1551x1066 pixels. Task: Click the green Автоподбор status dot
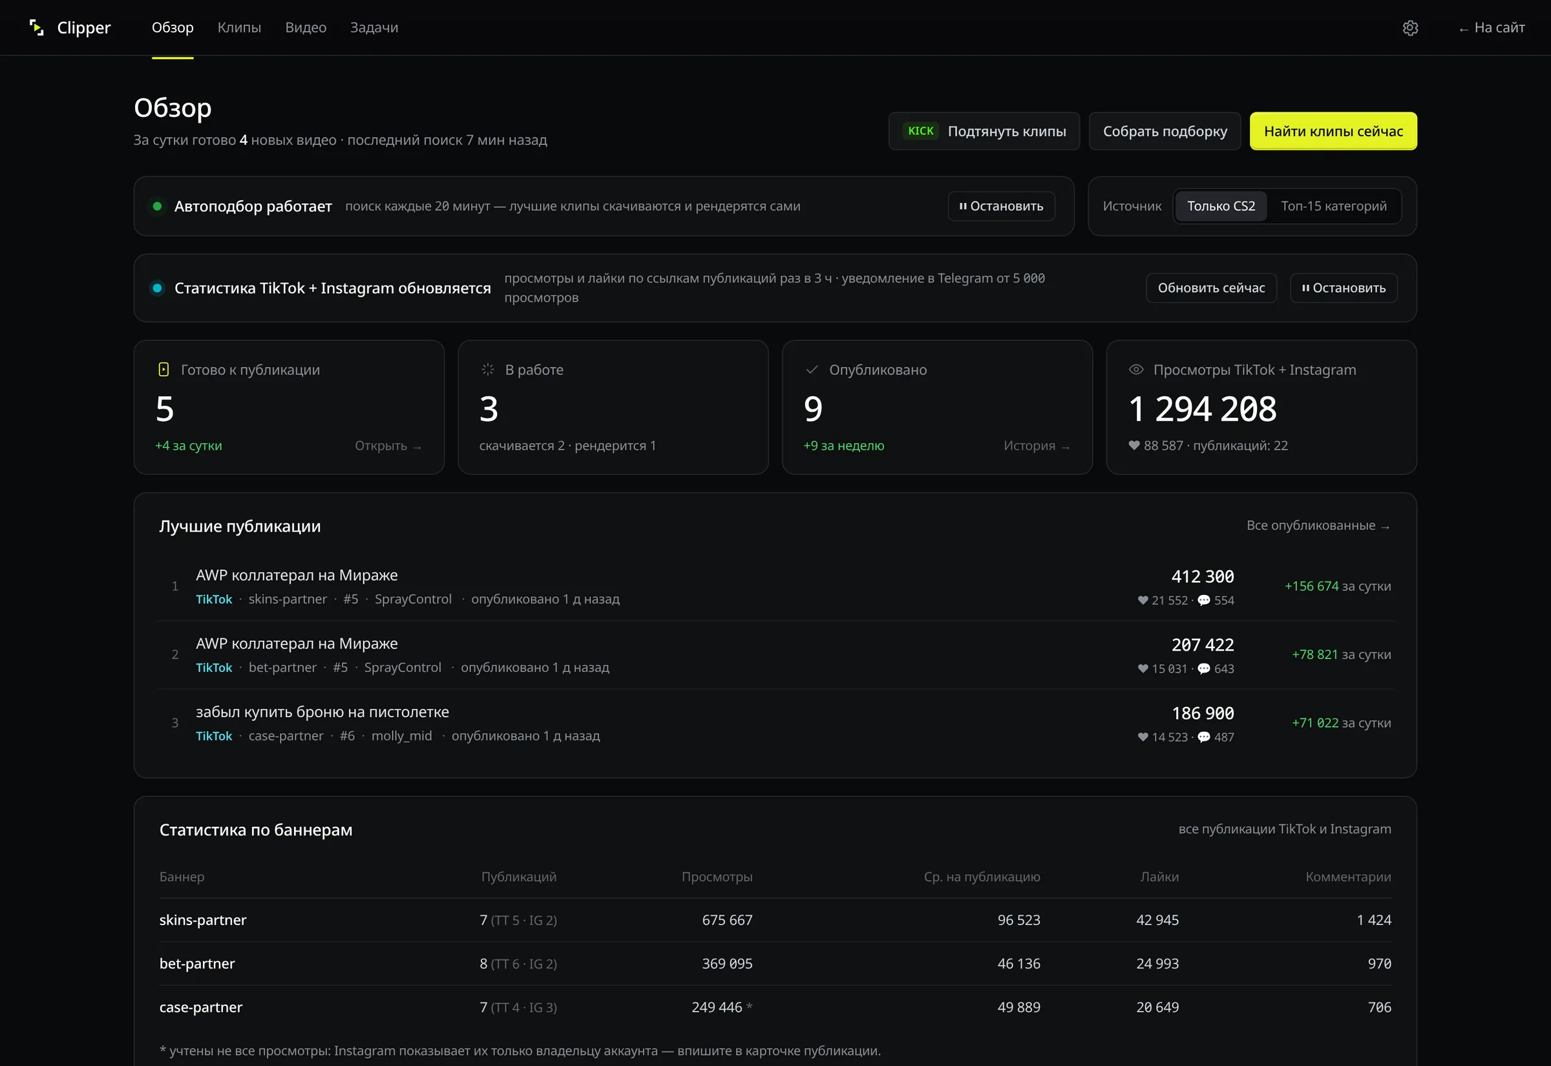click(x=157, y=206)
